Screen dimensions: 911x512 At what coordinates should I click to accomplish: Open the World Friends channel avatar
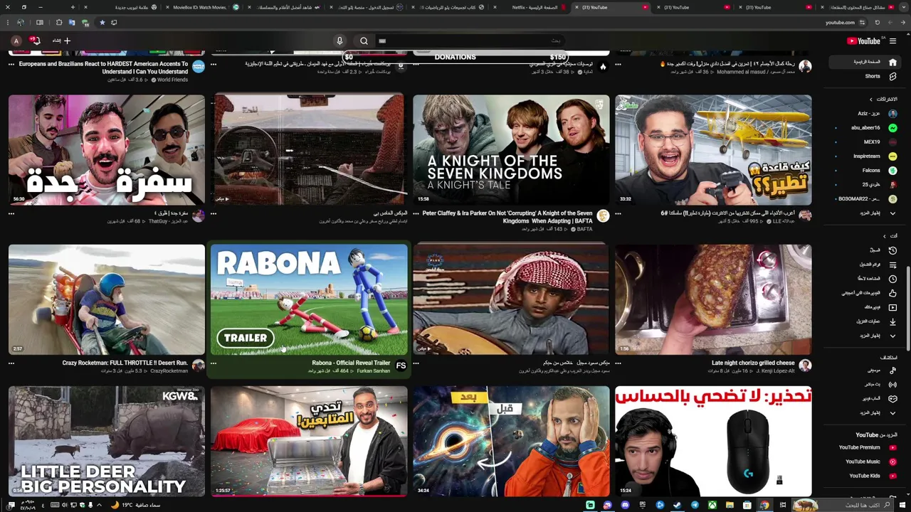click(198, 67)
